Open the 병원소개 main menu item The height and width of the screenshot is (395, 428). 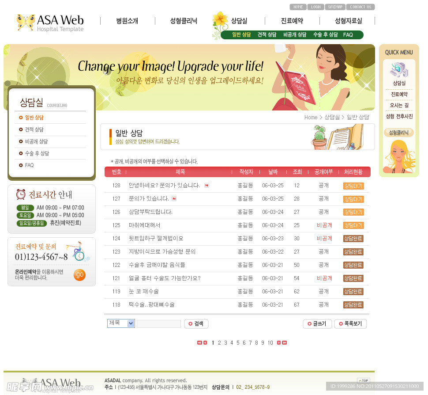click(x=127, y=21)
